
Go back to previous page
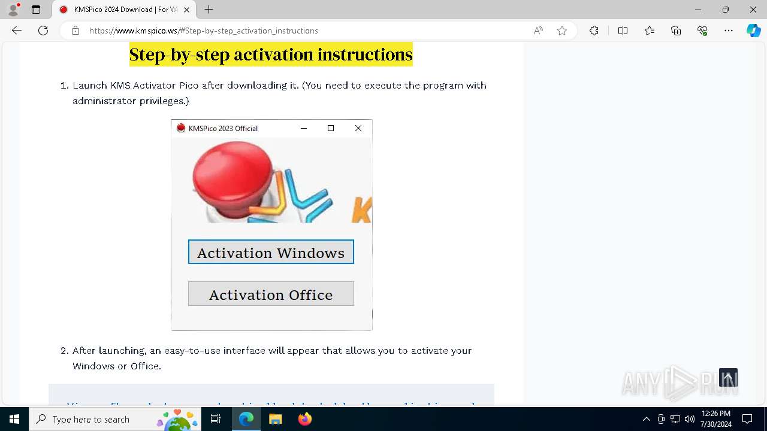pos(17,31)
